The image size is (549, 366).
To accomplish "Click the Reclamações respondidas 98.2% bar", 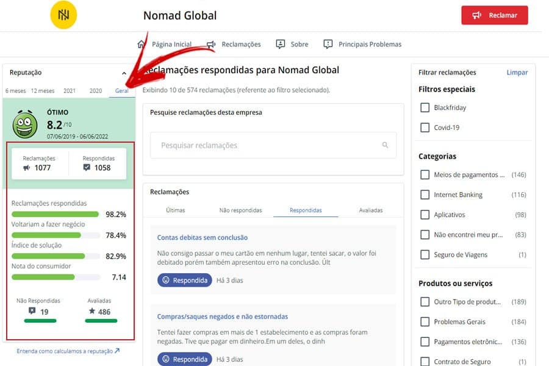I will tap(56, 214).
